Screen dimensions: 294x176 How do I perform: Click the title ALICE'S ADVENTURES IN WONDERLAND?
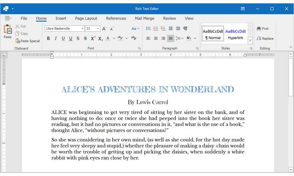(148, 89)
